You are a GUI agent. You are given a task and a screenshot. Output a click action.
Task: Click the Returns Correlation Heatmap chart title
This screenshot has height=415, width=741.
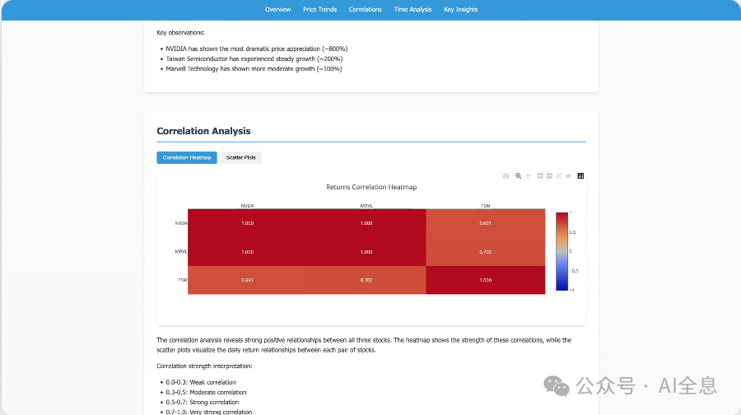[x=371, y=187]
